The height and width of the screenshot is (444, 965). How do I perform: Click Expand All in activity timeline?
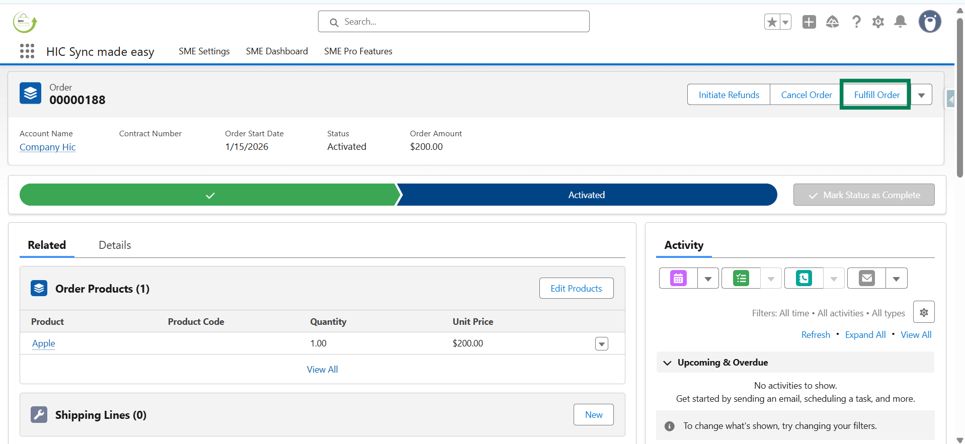[865, 335]
